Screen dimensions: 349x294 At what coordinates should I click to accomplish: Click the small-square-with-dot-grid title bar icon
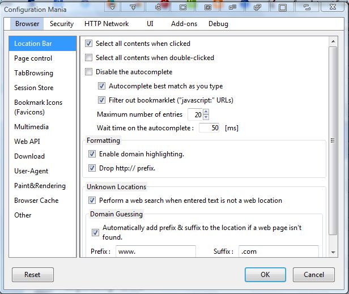pos(233,7)
